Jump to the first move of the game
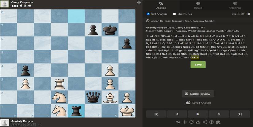 pos(156,114)
